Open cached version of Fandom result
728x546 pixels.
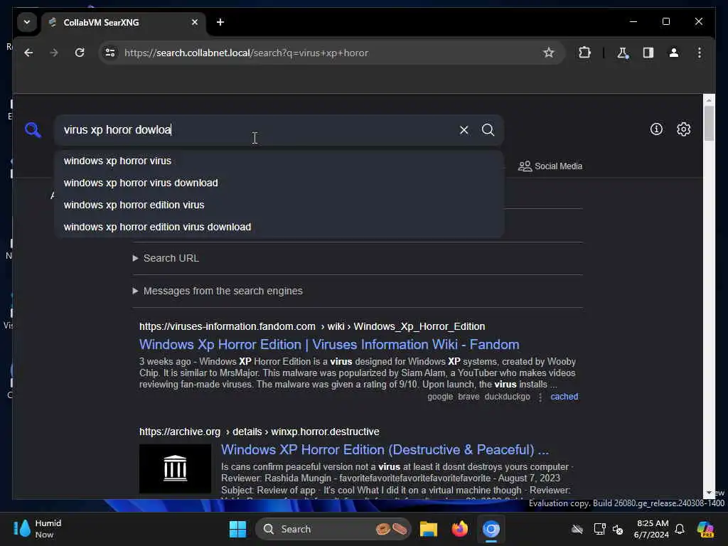(x=564, y=397)
